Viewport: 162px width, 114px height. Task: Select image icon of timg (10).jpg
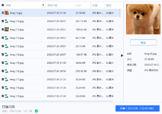coord(6,21)
